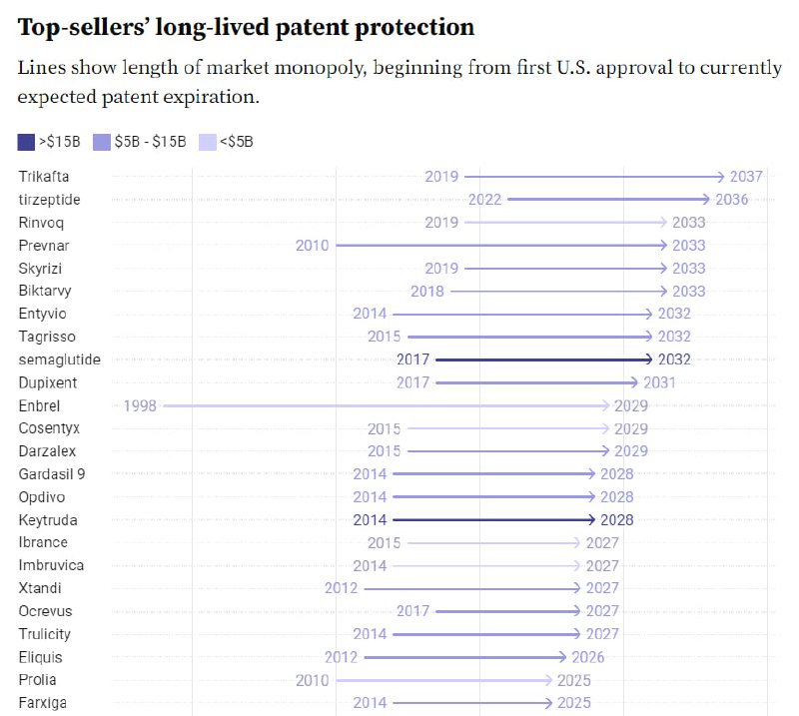Click the Farxiga drug name
Viewport: 799px width, 716px height.
click(42, 703)
